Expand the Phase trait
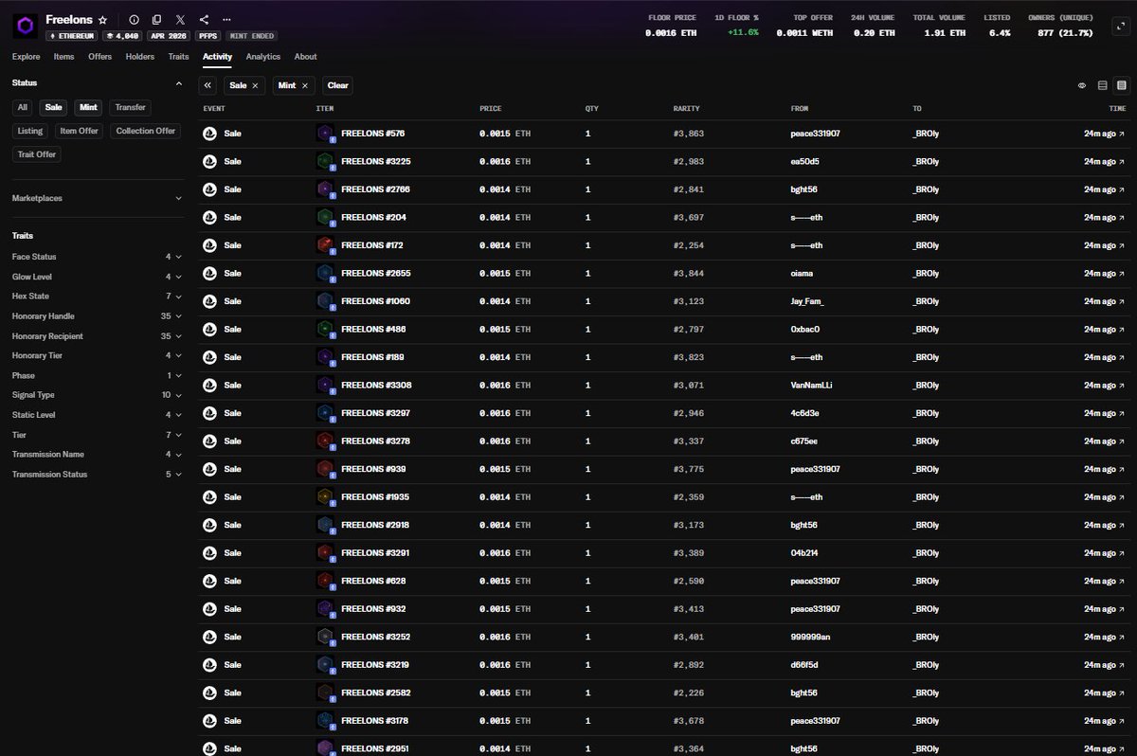This screenshot has width=1137, height=756. click(x=98, y=375)
